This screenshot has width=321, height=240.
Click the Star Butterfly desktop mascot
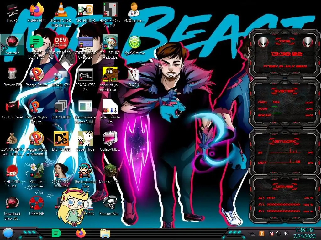point(74,207)
